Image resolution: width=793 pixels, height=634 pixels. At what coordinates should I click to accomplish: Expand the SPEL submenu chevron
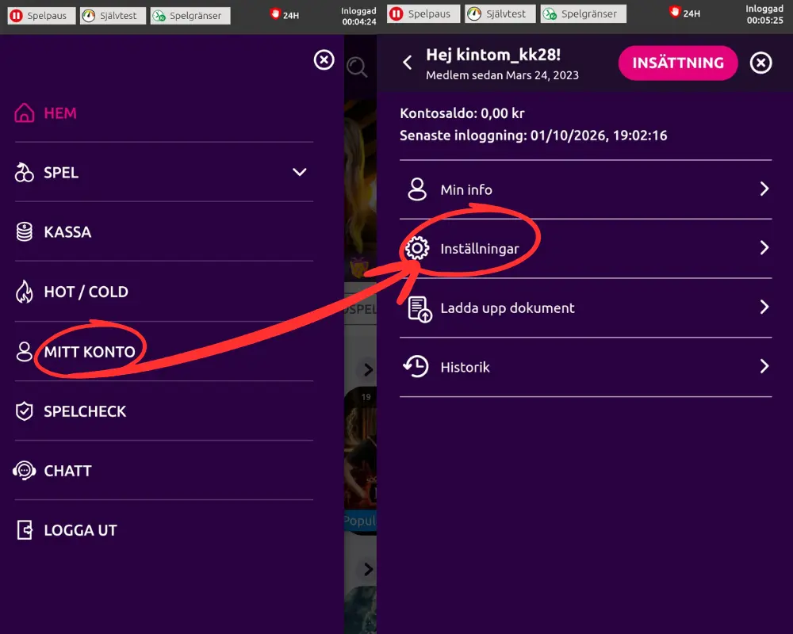click(300, 173)
